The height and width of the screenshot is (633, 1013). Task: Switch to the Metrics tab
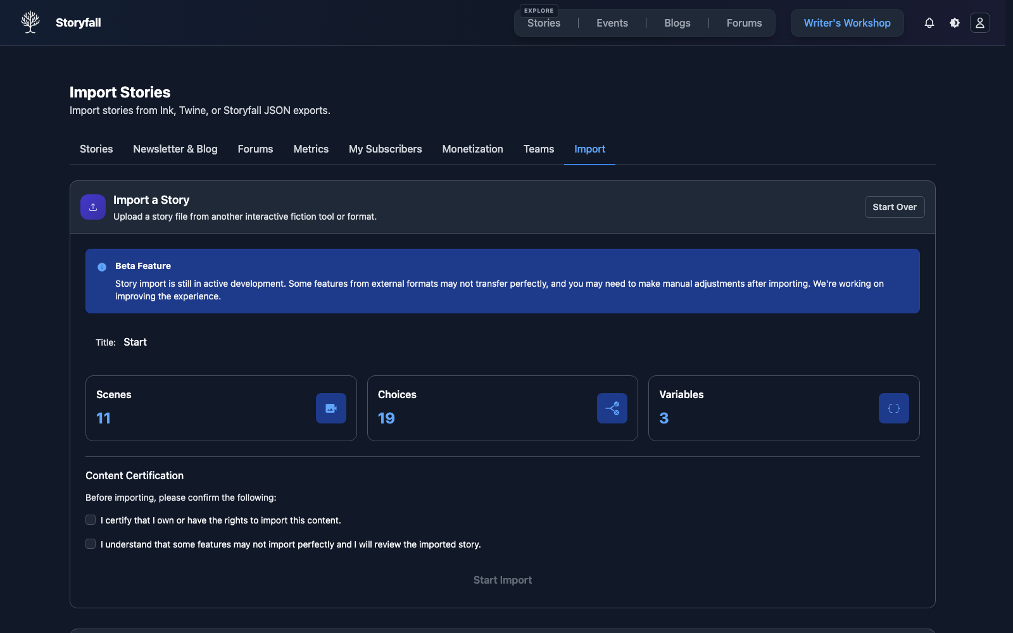pos(311,149)
